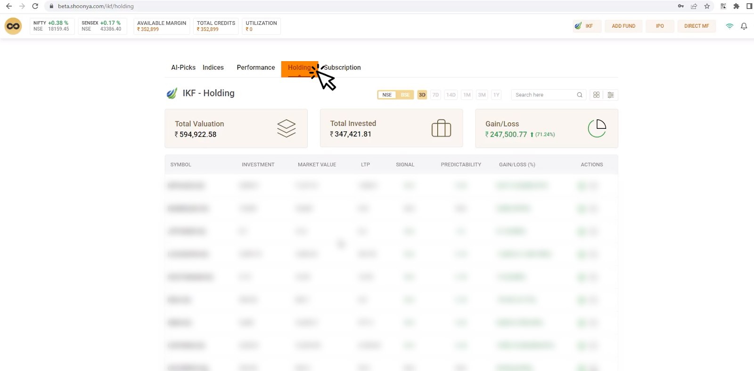Click the Shoonya infinity logo
This screenshot has width=754, height=371.
(13, 26)
